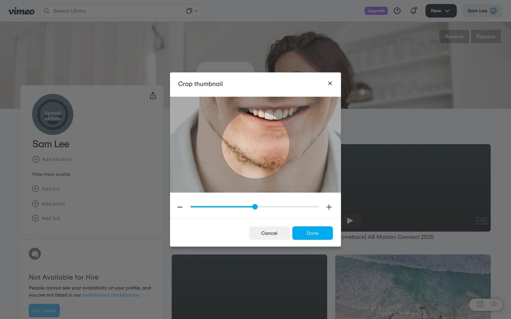Click the Vimeo logo
The image size is (511, 319).
21,11
